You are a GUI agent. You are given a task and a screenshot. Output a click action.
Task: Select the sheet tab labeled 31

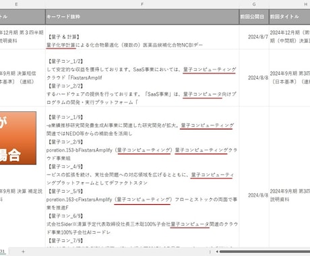(3, 251)
